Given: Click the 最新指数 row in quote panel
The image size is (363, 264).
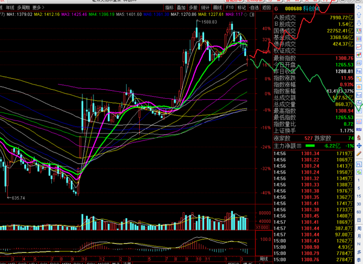Looking at the screenshot, I should (313, 58).
